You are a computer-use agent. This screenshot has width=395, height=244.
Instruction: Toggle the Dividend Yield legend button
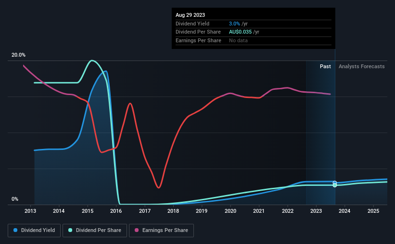[x=34, y=230]
